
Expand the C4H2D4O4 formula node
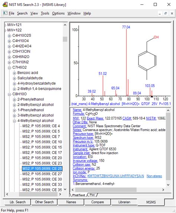point(9,46)
